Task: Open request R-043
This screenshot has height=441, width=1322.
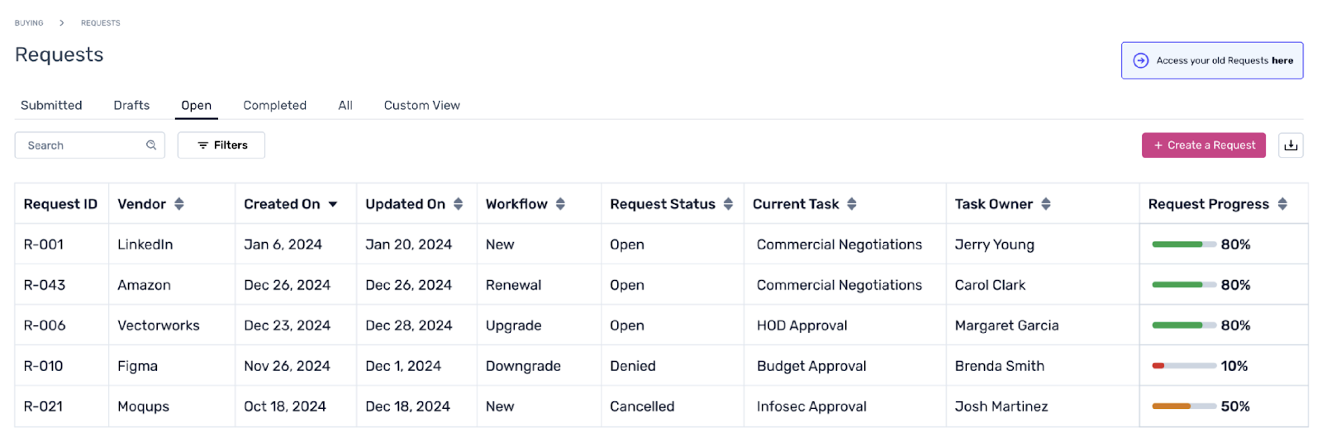Action: [x=45, y=285]
